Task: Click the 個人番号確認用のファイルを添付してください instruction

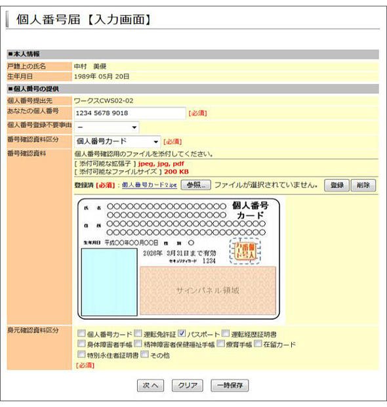Action: click(144, 154)
